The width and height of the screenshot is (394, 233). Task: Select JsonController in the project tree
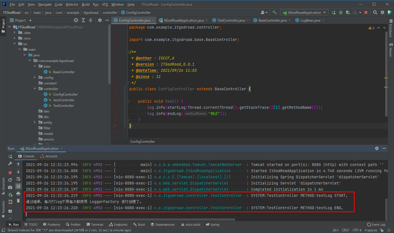click(x=64, y=100)
